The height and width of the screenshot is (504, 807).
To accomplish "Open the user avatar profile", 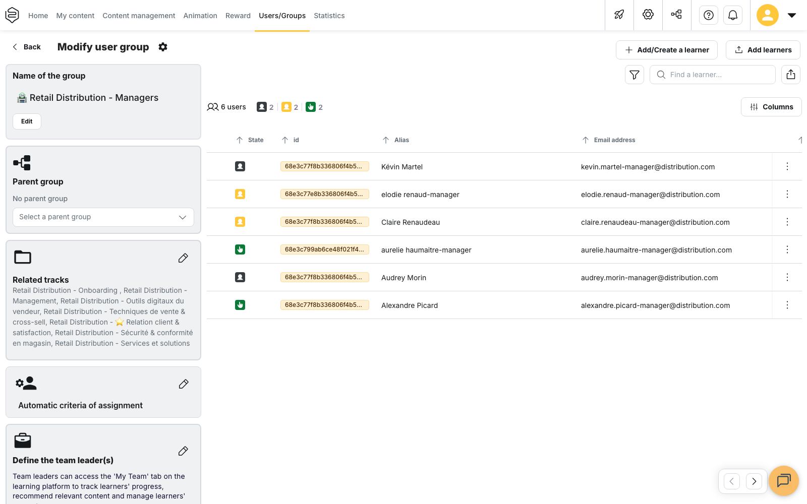I will (768, 15).
